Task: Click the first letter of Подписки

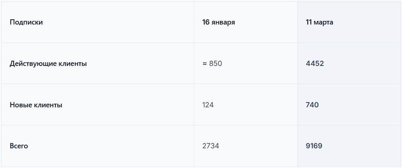Action: 12,22
